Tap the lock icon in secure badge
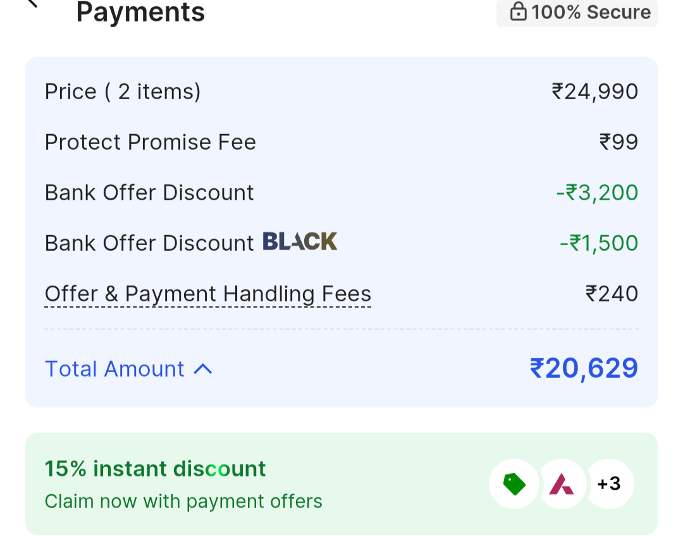683x539 pixels. click(519, 12)
